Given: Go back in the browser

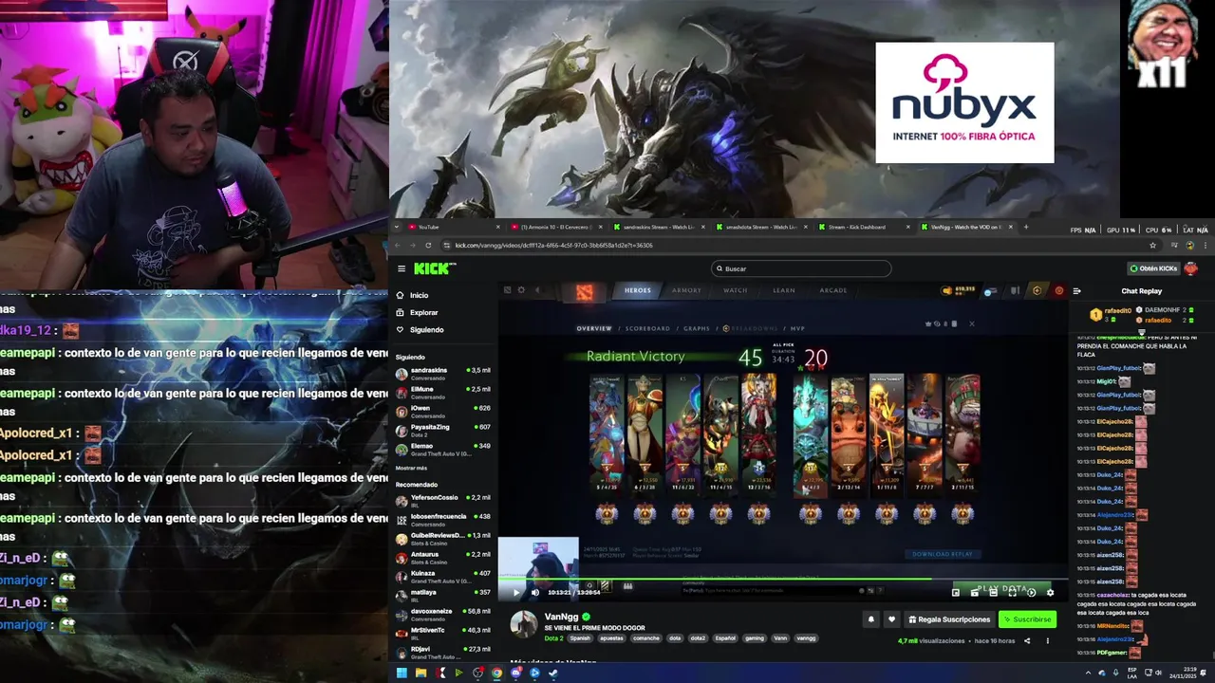Looking at the screenshot, I should point(400,245).
